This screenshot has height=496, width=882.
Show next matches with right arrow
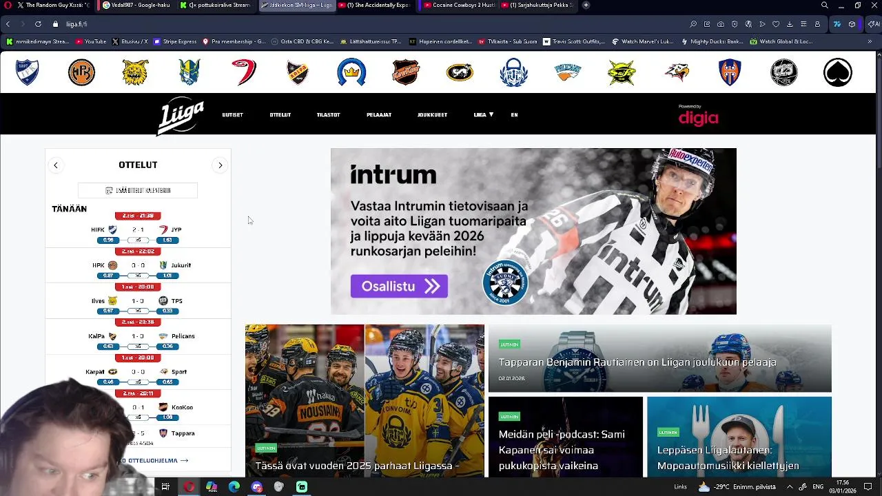coord(220,165)
